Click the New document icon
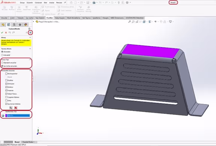The width and height of the screenshot is (216, 146). click(x=76, y=3)
